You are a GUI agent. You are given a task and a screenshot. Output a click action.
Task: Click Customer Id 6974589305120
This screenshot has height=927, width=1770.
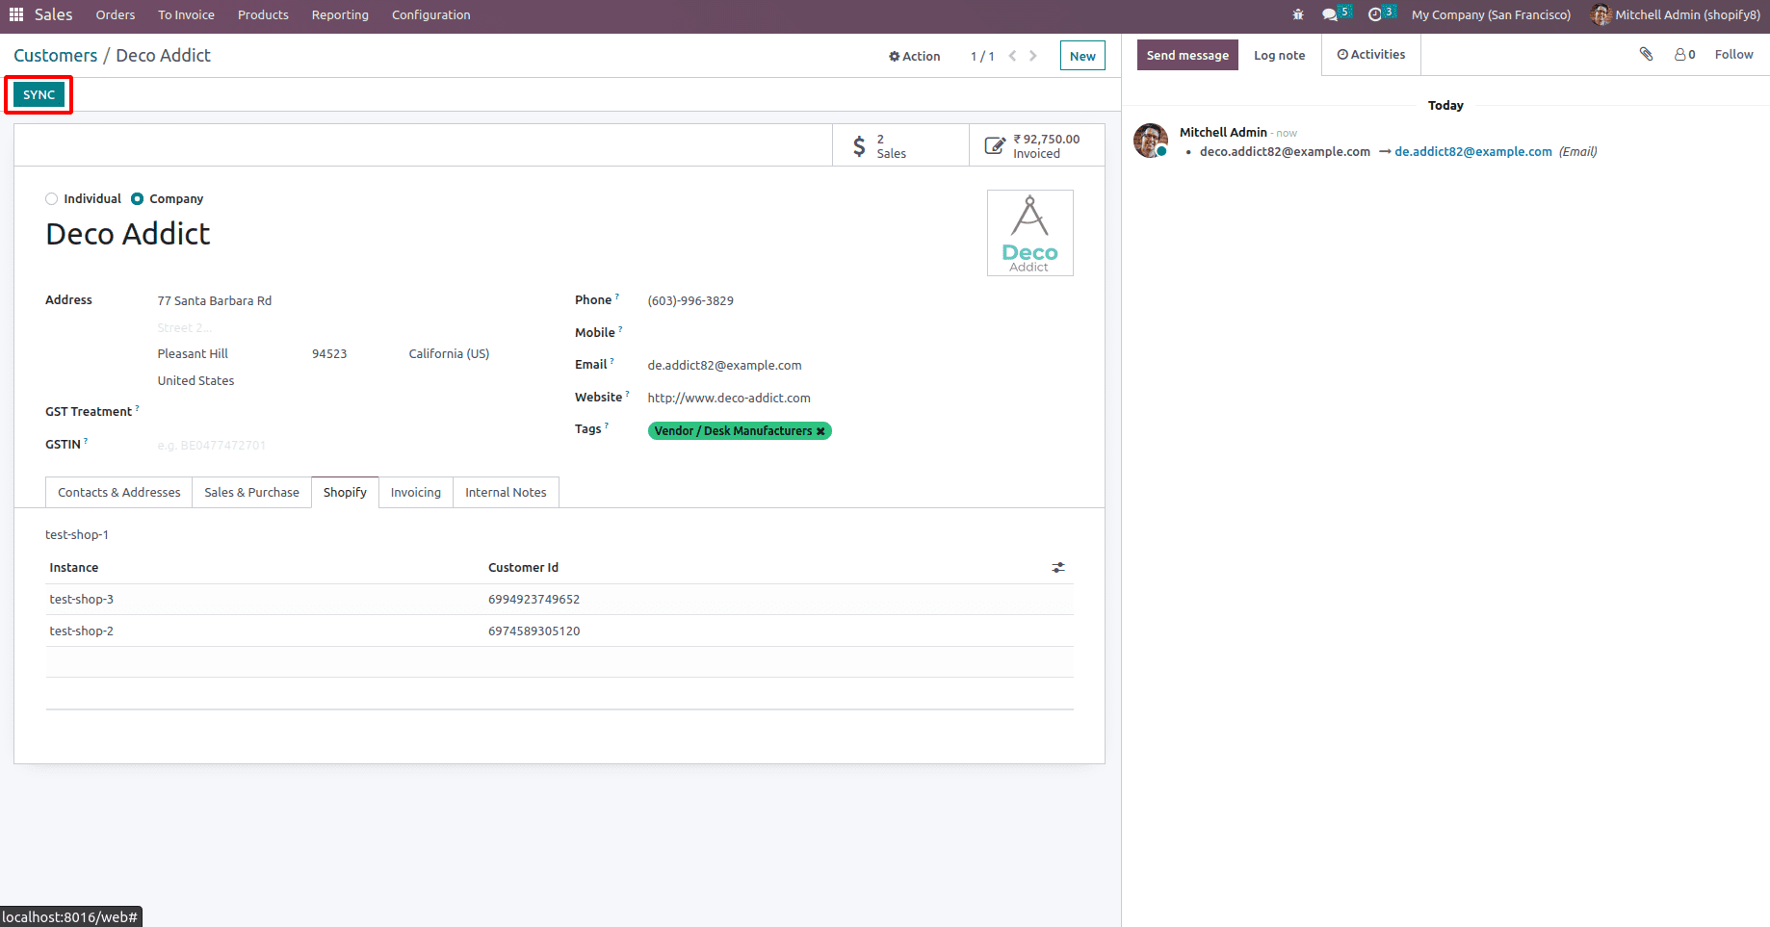[534, 631]
